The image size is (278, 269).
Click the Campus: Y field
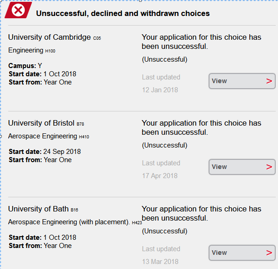point(25,66)
